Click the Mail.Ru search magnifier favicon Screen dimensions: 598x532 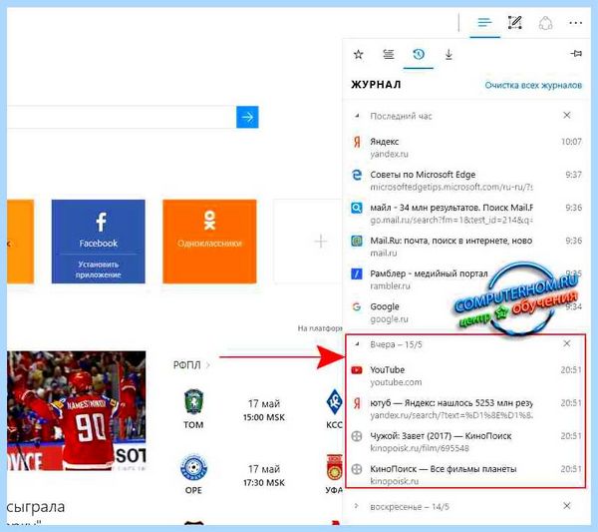(x=357, y=208)
